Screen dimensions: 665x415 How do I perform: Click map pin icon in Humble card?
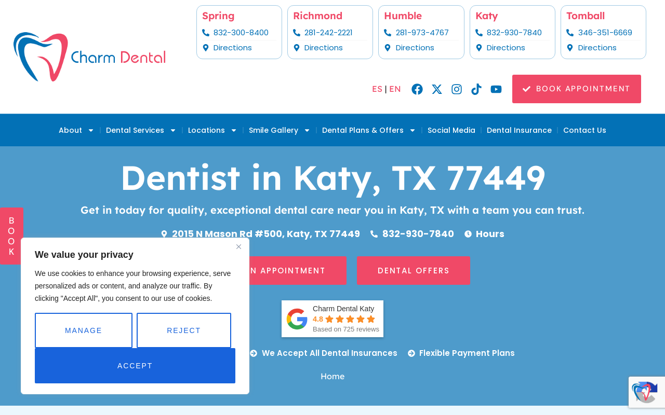coord(388,48)
